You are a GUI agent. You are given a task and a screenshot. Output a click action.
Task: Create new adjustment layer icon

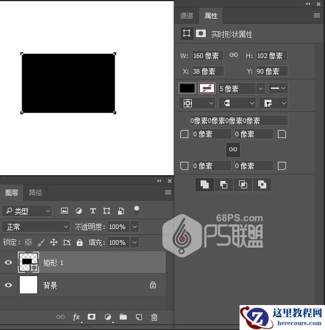tap(108, 317)
